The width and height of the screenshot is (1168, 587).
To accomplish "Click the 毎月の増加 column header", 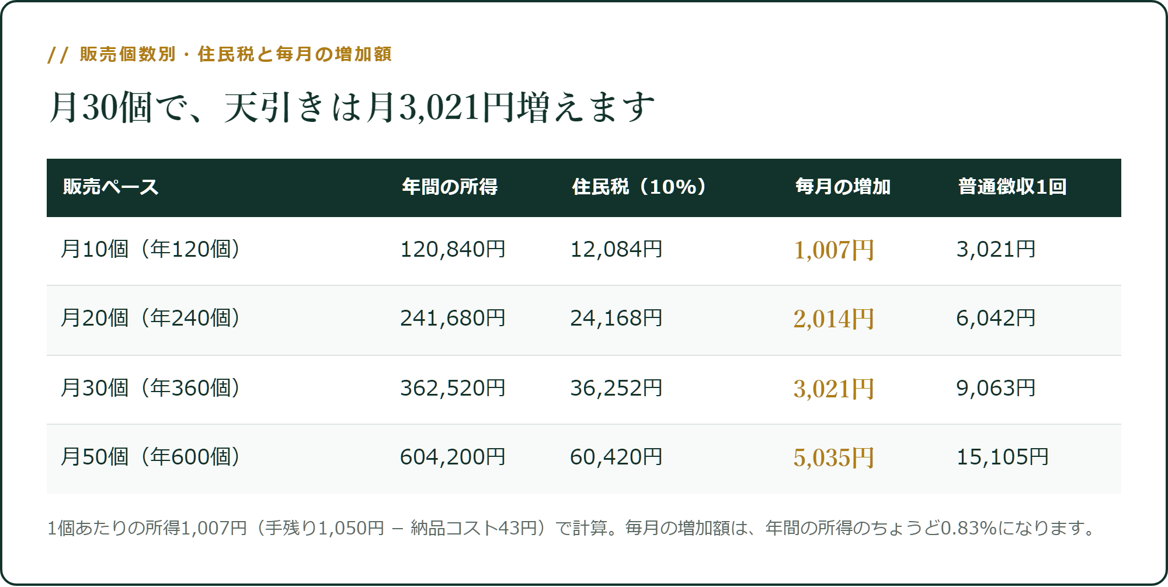I will pos(843,187).
